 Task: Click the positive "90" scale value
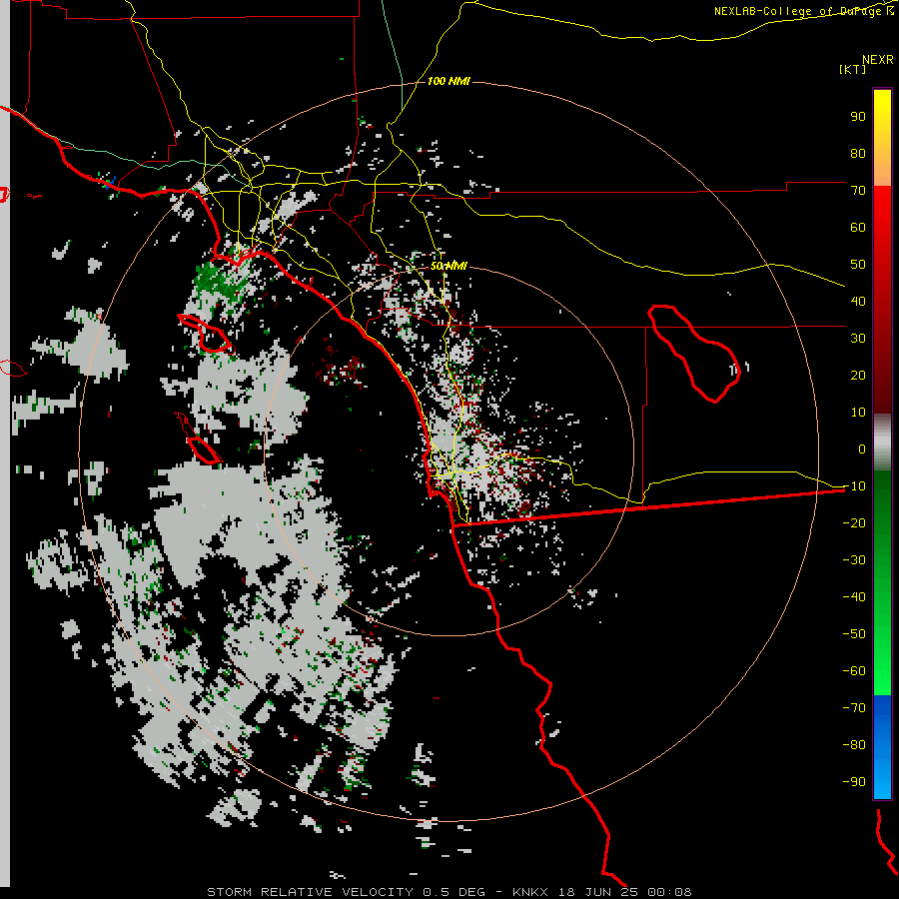858,117
